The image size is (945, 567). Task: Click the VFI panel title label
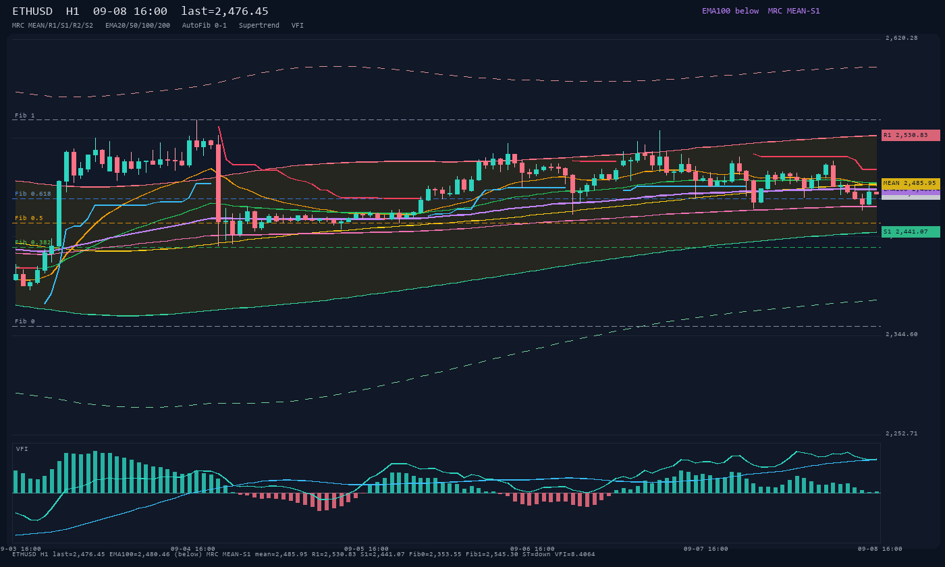(x=22, y=449)
